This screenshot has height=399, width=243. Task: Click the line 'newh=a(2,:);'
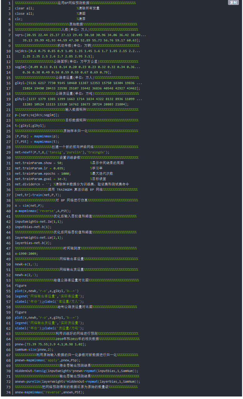pyautogui.click(x=26, y=275)
